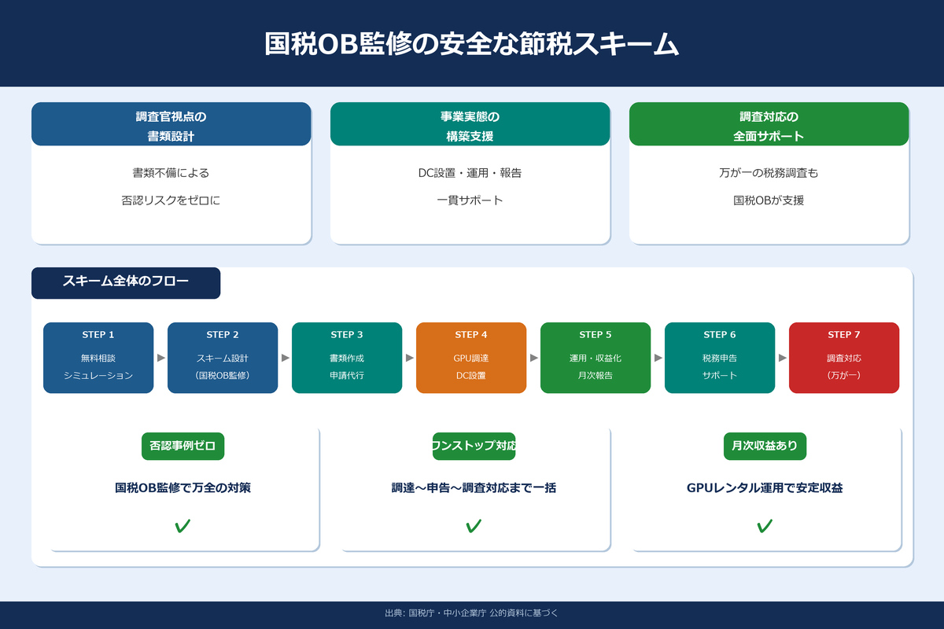Click the 調査対応の全面サポート header
Viewport: 944px width, 629px height.
(x=769, y=125)
